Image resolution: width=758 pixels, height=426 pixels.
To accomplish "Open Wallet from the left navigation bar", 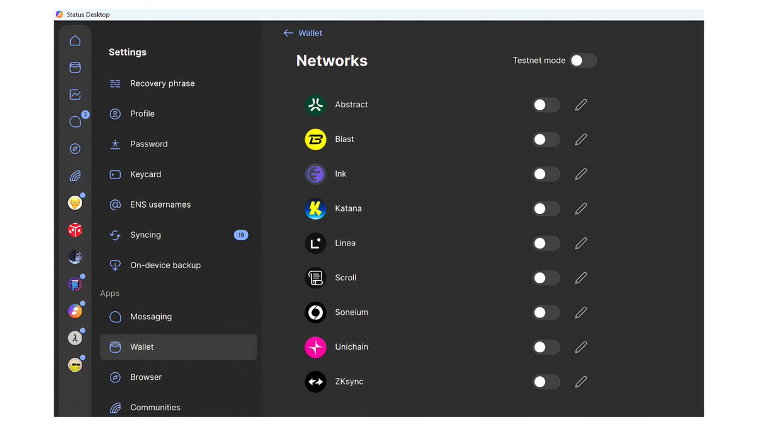I will click(75, 68).
